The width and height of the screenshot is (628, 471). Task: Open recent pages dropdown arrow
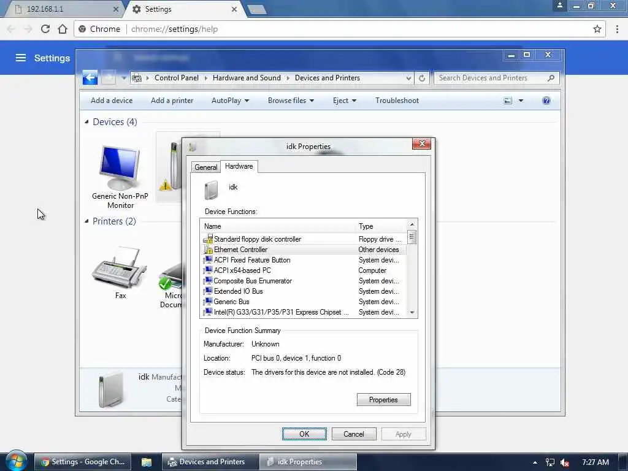pyautogui.click(x=124, y=78)
